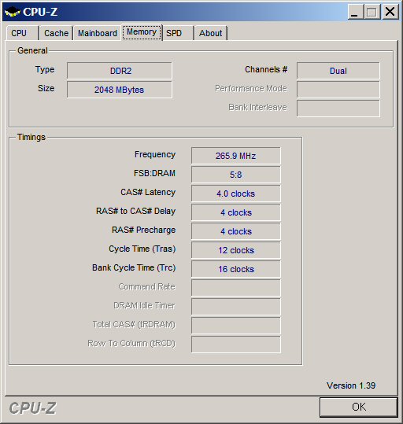This screenshot has height=424, width=403.
Task: Open the Mainboard tab
Action: tap(98, 33)
